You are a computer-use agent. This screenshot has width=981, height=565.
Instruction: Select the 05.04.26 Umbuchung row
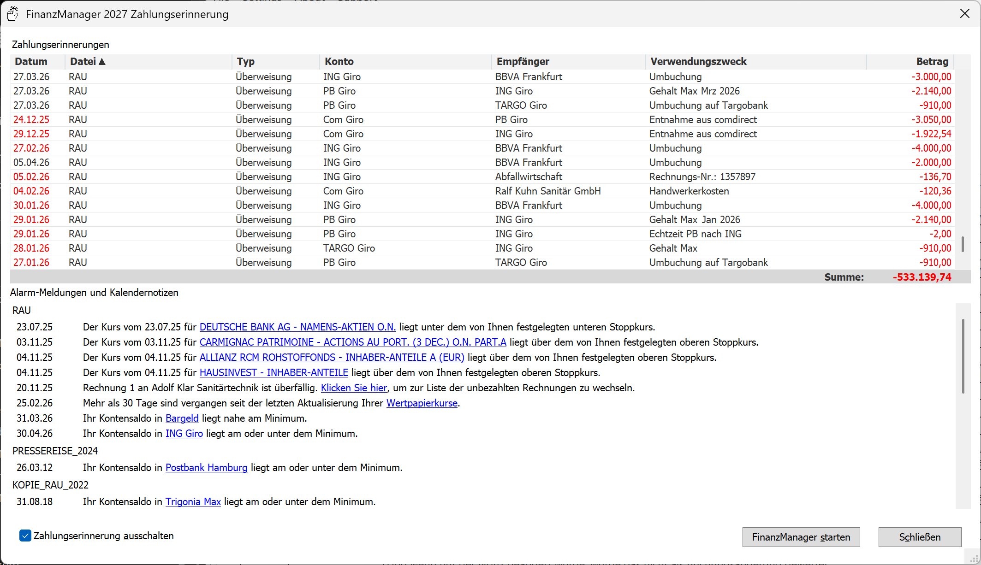tap(482, 162)
